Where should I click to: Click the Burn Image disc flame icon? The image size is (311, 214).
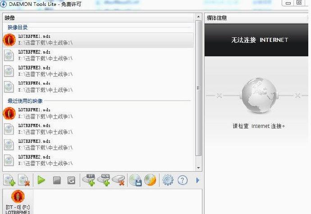click(150, 180)
